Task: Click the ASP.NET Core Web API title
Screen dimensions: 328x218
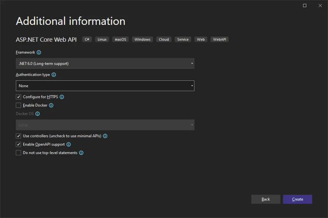Action: 46,39
